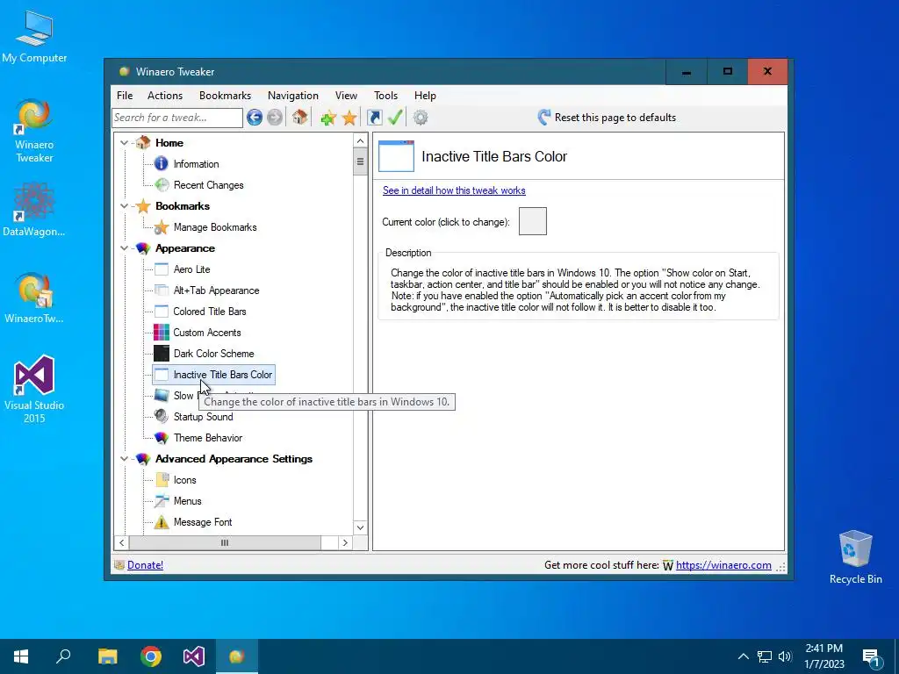This screenshot has width=899, height=674.
Task: Open the File menu
Action: 125,96
